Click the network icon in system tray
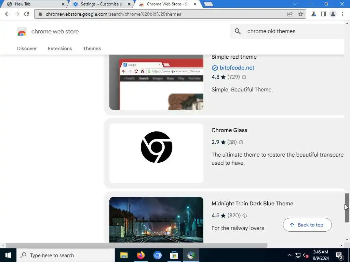This screenshot has height=262, width=350. click(x=298, y=255)
